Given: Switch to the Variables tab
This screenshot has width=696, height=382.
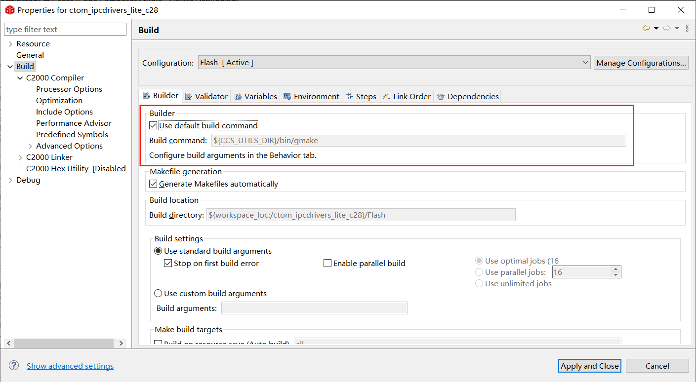Looking at the screenshot, I should (255, 96).
